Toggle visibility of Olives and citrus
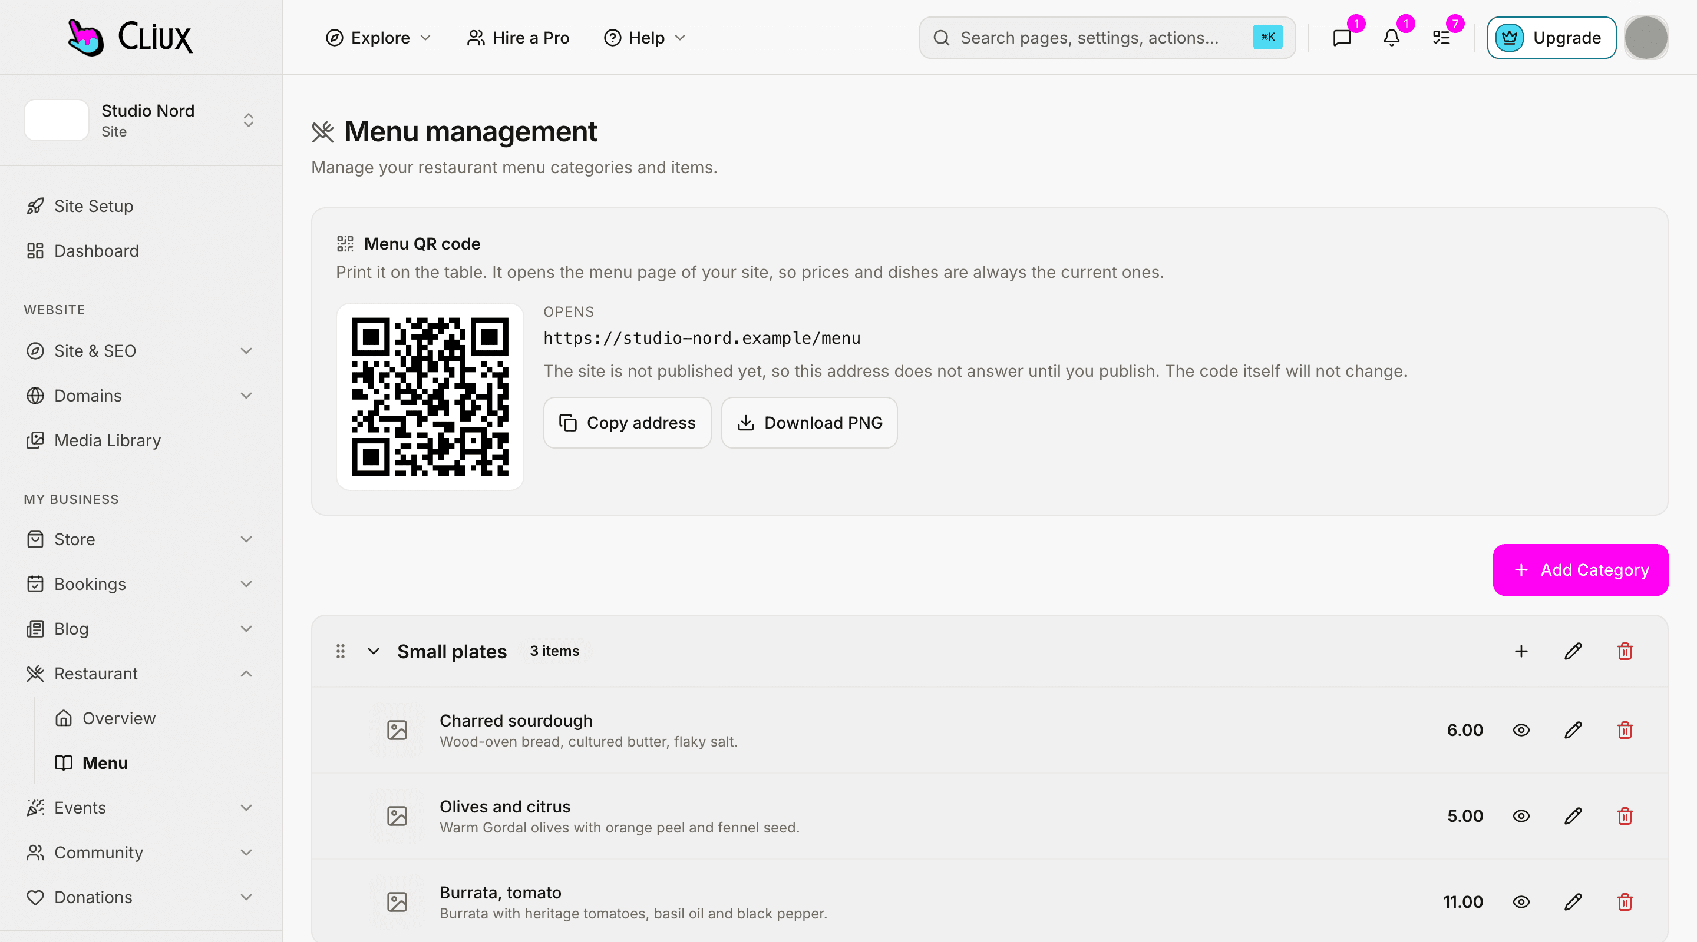This screenshot has width=1697, height=942. (1521, 816)
